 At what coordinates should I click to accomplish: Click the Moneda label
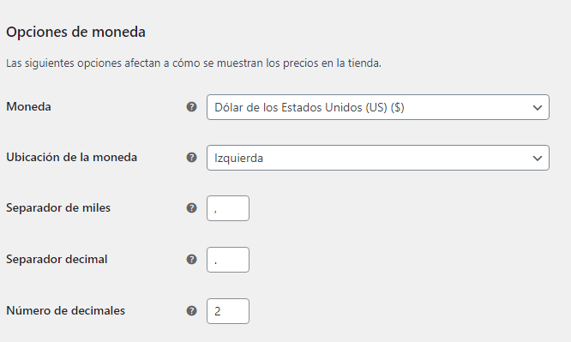(x=29, y=107)
